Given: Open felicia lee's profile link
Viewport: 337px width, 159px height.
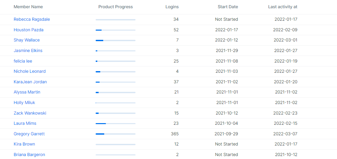Looking at the screenshot, I should (23, 61).
